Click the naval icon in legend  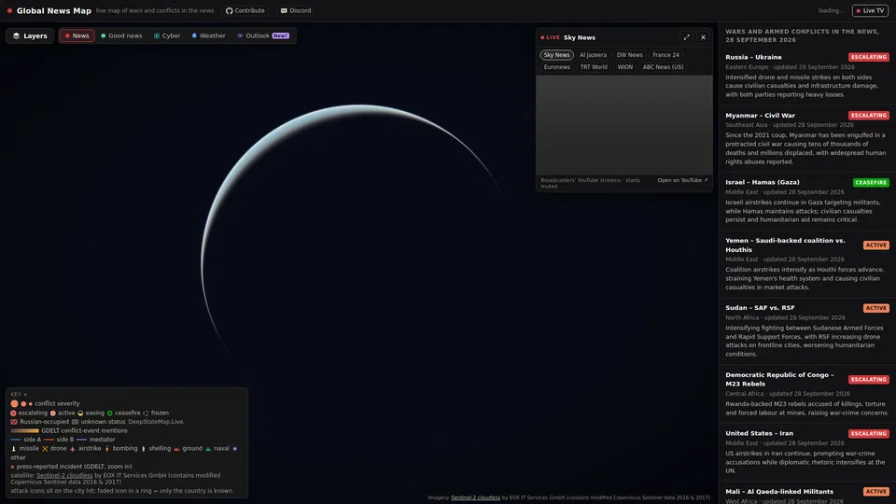208,449
